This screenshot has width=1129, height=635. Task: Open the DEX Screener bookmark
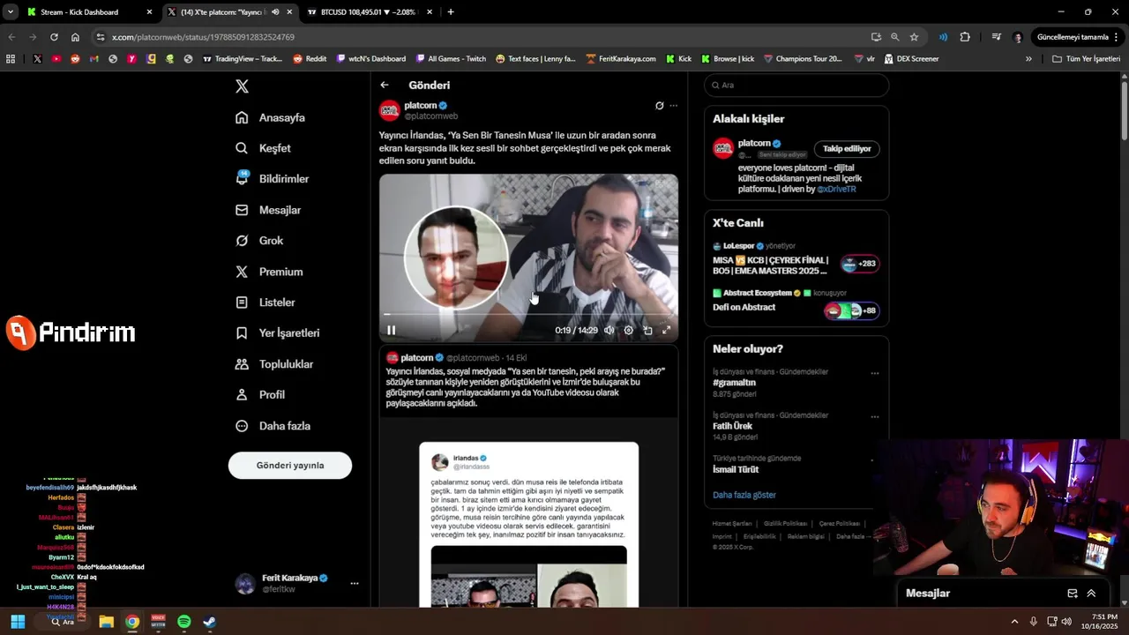[911, 59]
